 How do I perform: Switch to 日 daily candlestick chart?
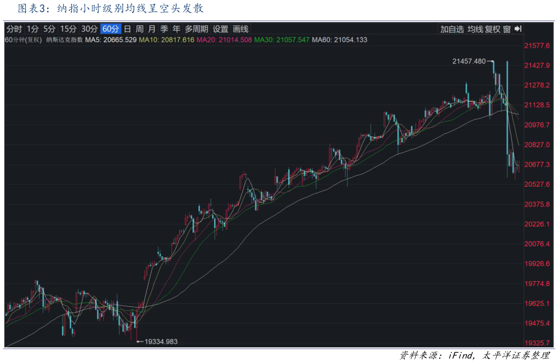127,29
